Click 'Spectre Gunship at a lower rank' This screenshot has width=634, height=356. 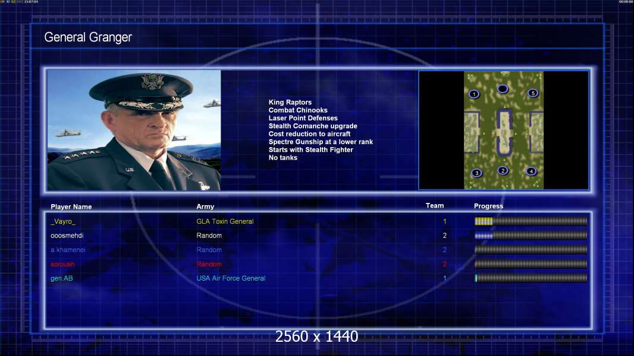[321, 142]
